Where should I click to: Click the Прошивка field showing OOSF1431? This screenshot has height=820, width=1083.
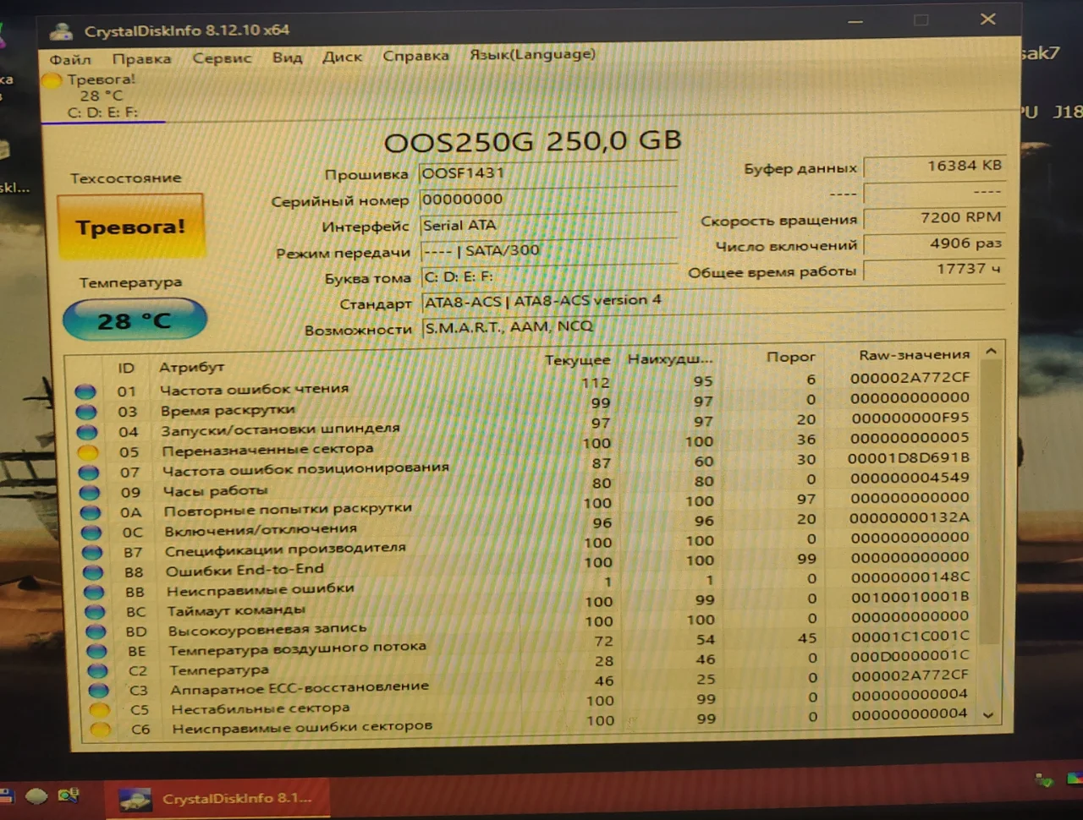pyautogui.click(x=547, y=173)
